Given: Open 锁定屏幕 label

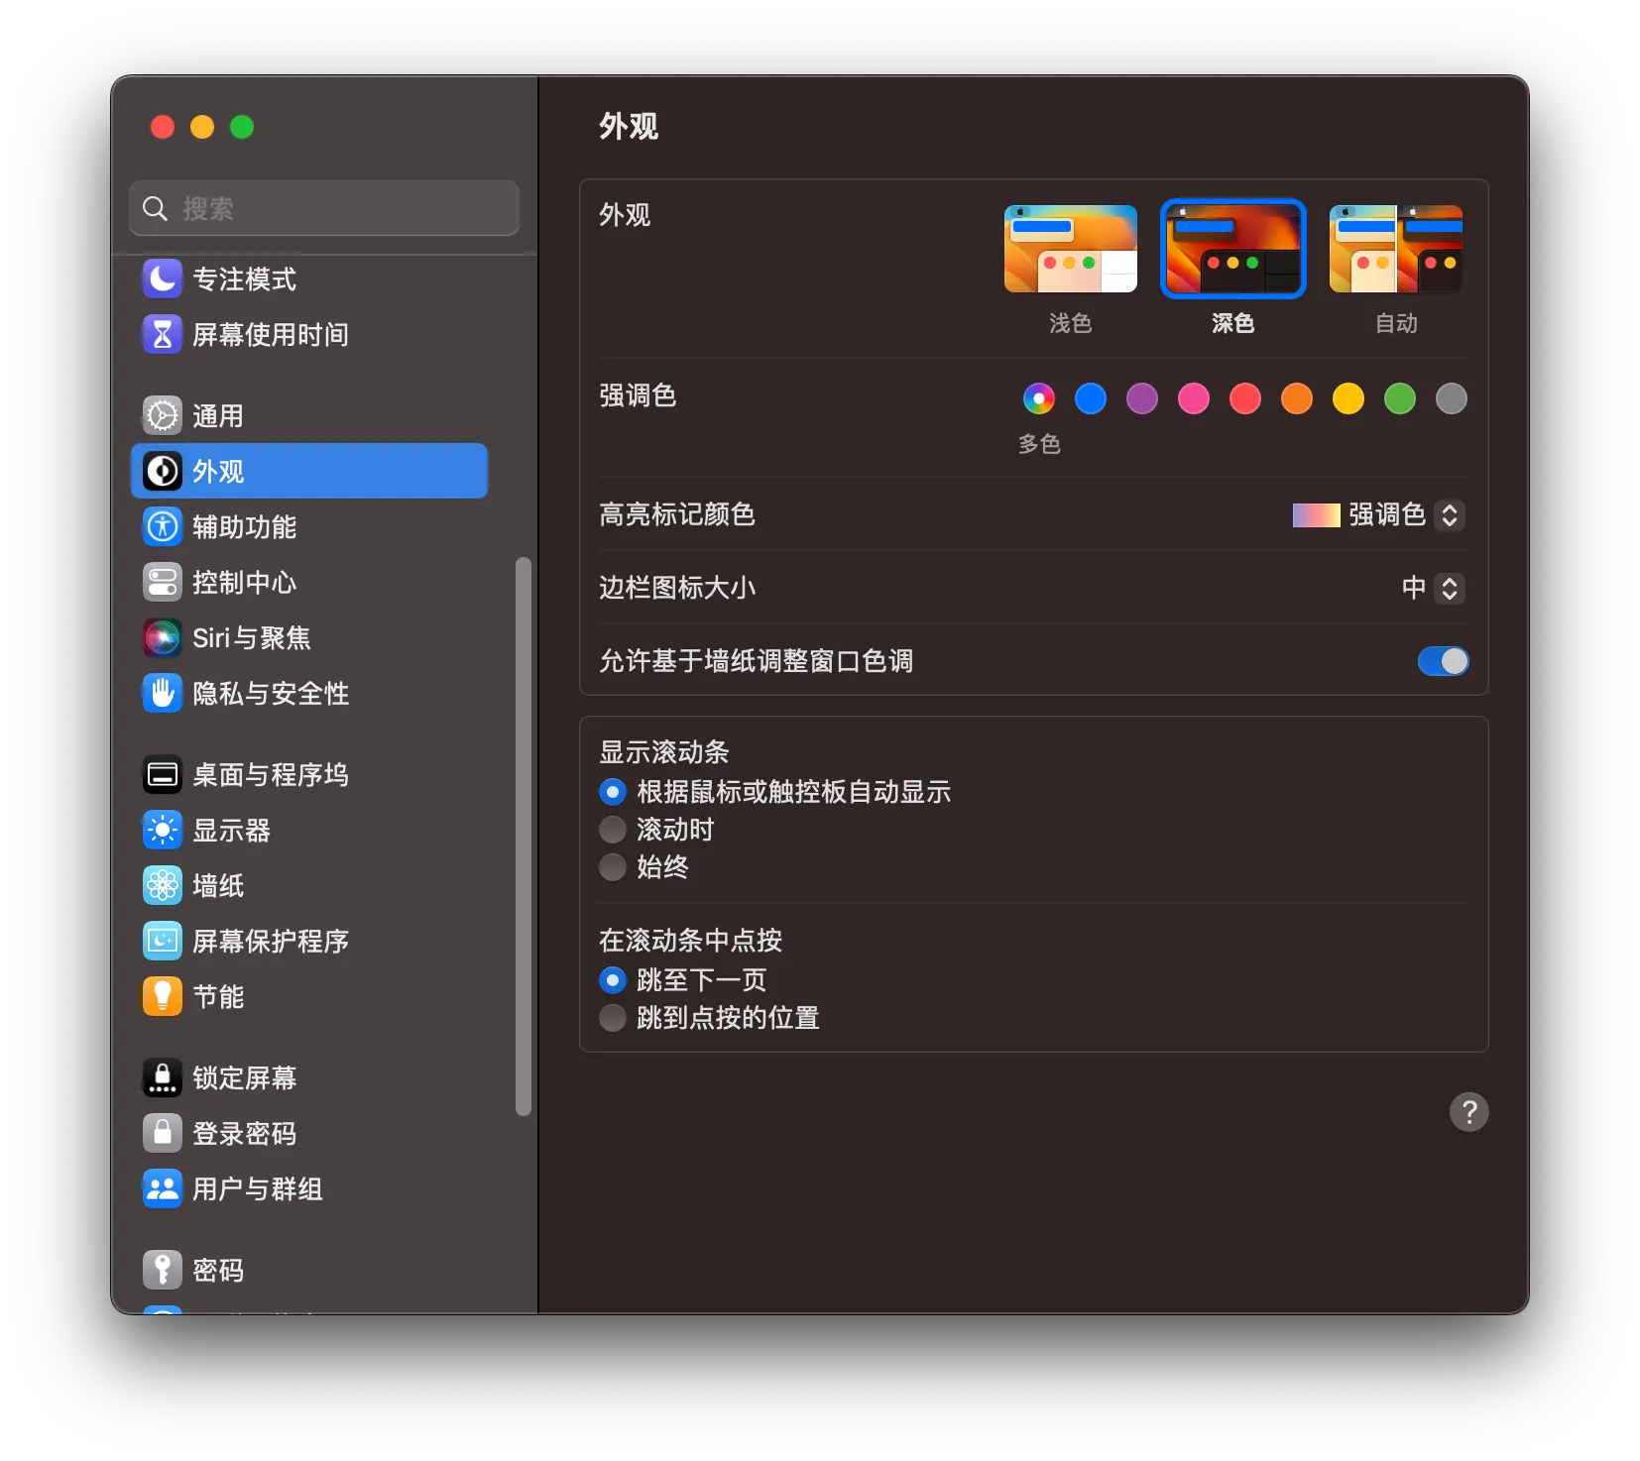Looking at the screenshot, I should (x=244, y=1078).
